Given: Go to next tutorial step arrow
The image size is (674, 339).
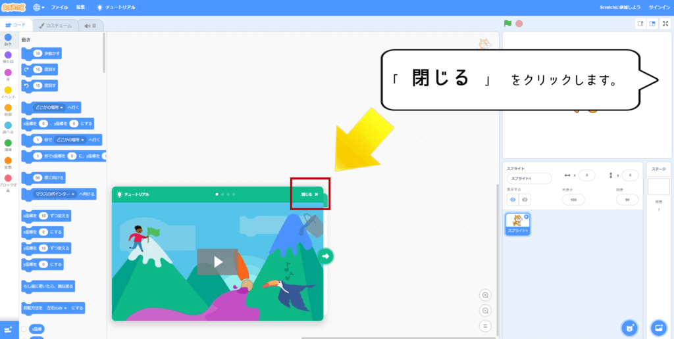Looking at the screenshot, I should tap(326, 256).
